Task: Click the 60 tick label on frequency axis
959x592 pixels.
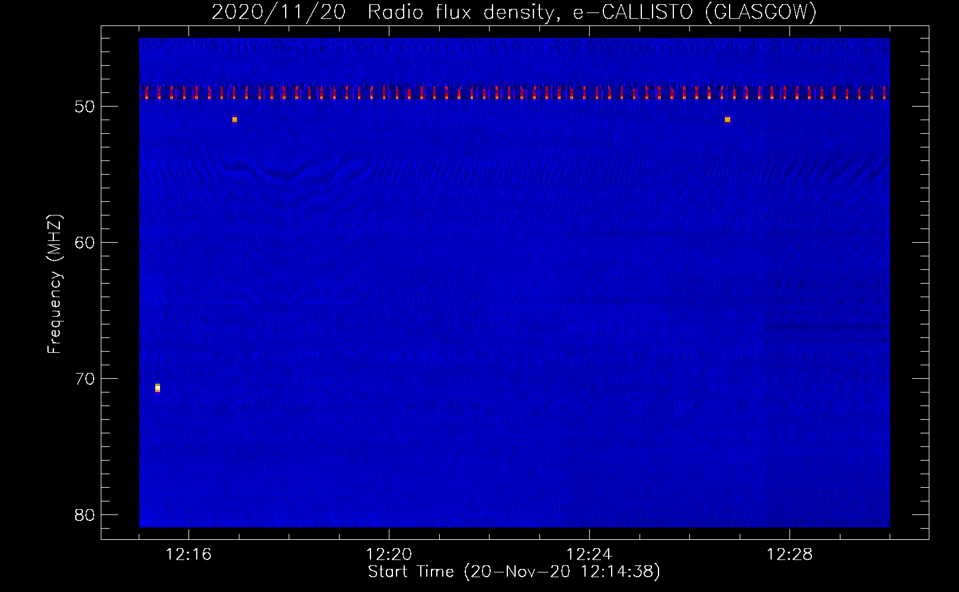Action: (85, 243)
